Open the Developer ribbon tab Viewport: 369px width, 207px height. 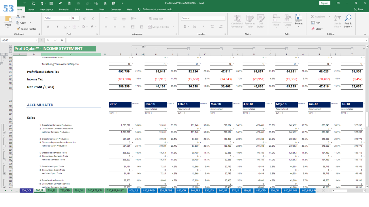point(116,9)
